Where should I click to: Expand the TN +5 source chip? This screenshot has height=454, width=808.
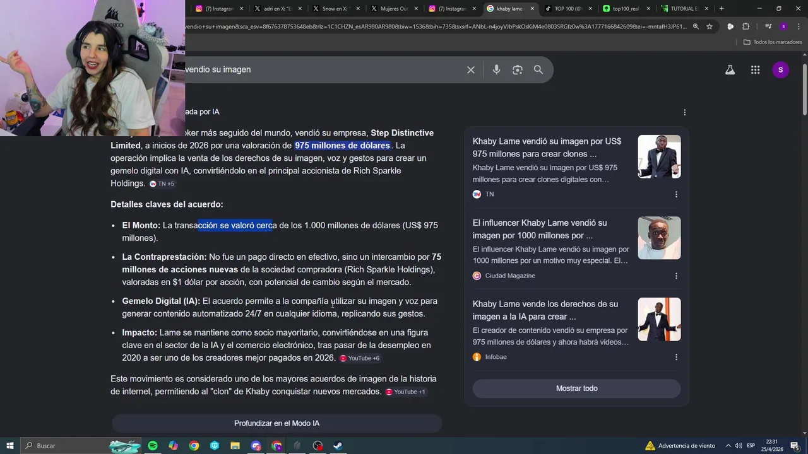162,183
